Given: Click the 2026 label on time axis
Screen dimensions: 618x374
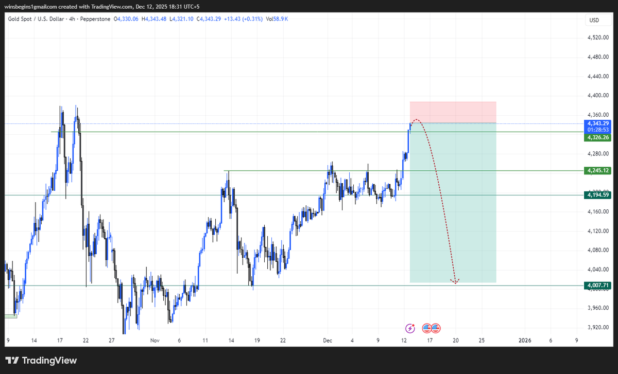Looking at the screenshot, I should (525, 341).
